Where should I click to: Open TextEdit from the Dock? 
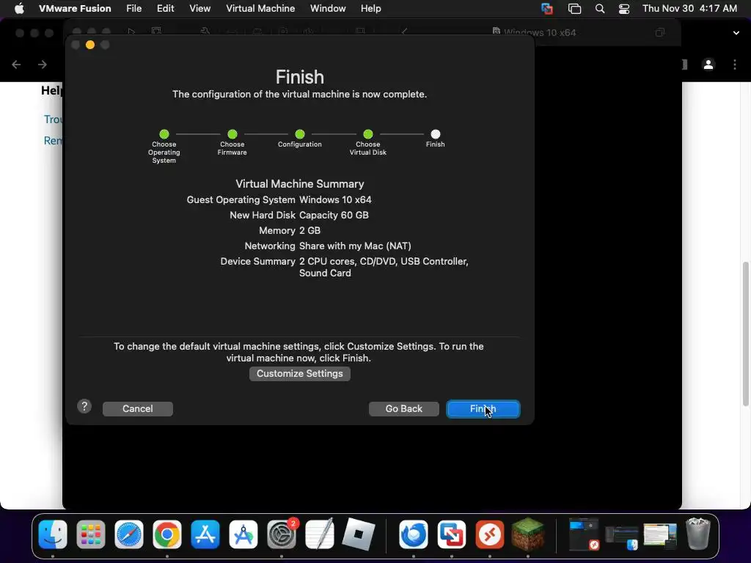point(320,534)
